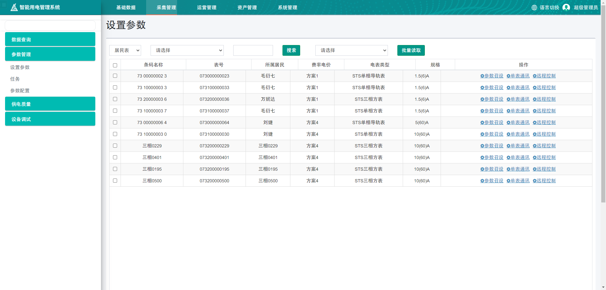Image resolution: width=606 pixels, height=290 pixels.
Task: Switch to the 运营管理 tab
Action: pyautogui.click(x=206, y=8)
